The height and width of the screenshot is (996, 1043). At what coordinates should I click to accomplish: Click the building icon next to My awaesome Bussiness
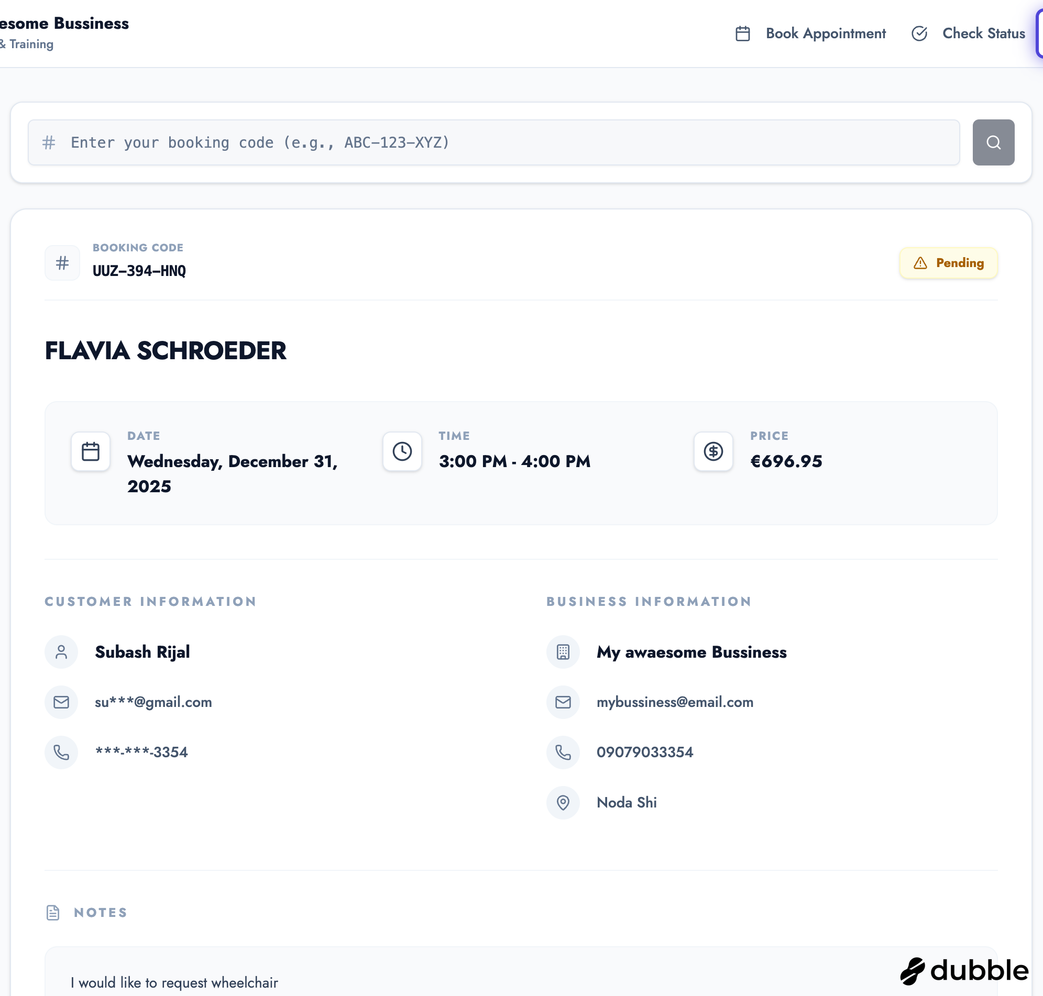pos(563,651)
